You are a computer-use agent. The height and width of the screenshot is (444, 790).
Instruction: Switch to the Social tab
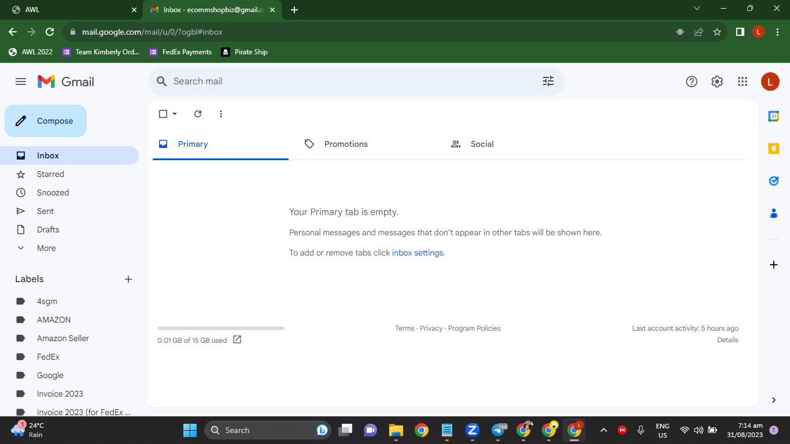[512, 144]
